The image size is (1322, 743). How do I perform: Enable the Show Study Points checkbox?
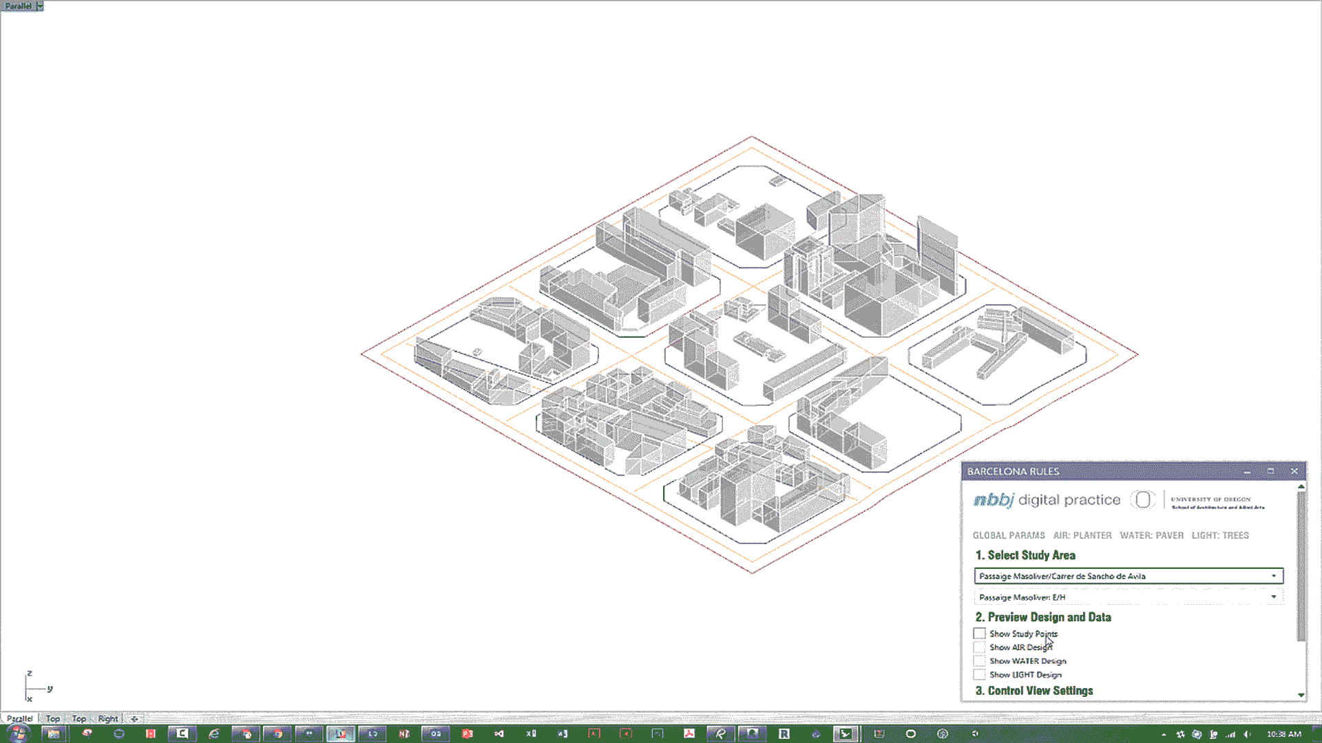[x=979, y=634]
